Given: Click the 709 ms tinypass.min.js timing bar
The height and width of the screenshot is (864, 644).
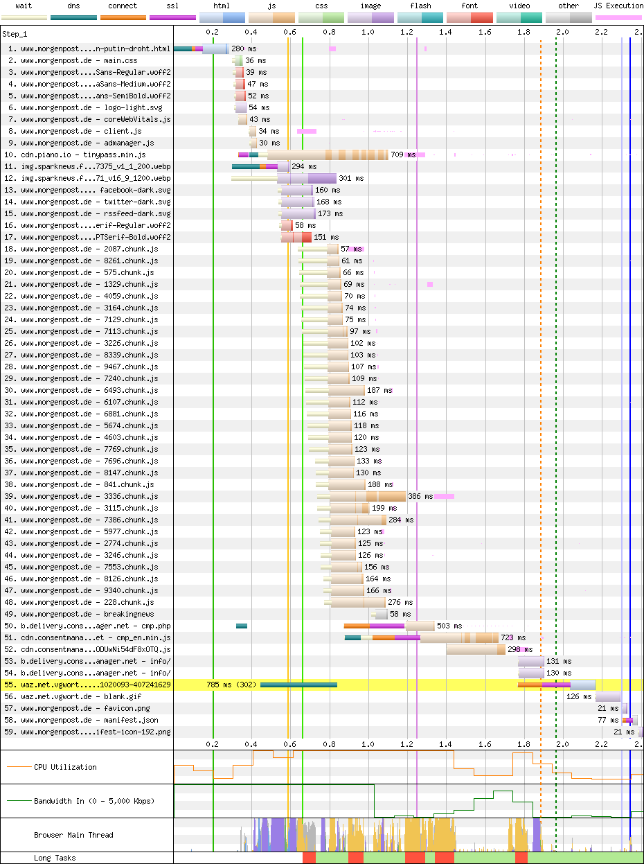Looking at the screenshot, I should coord(327,155).
